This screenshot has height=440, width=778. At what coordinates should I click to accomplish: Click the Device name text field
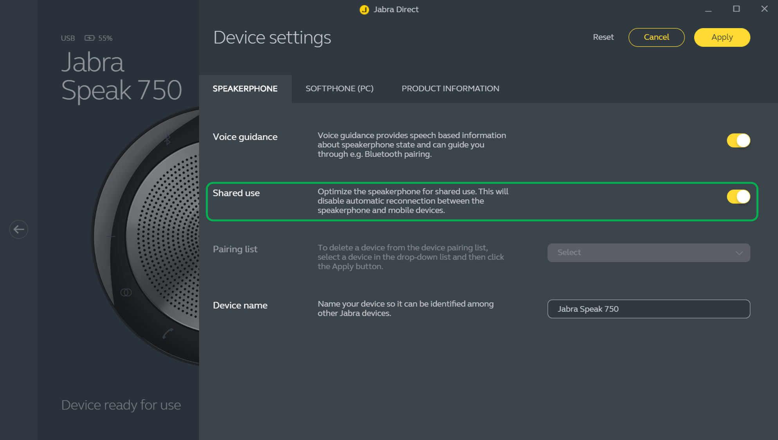[x=648, y=309]
